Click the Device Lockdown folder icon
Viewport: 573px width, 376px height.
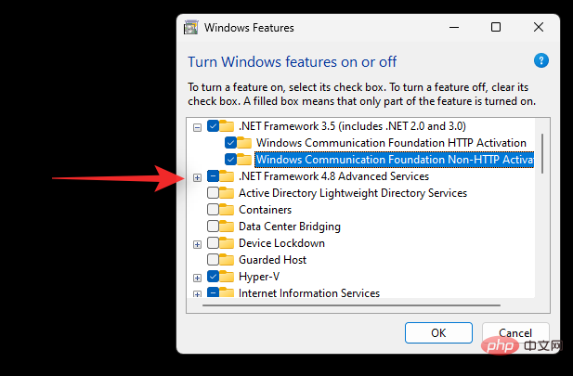(228, 243)
